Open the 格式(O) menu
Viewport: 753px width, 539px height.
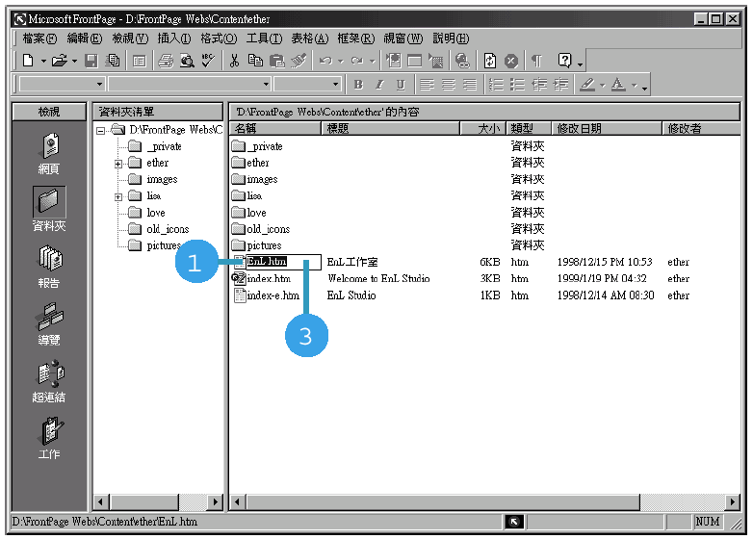coord(219,38)
